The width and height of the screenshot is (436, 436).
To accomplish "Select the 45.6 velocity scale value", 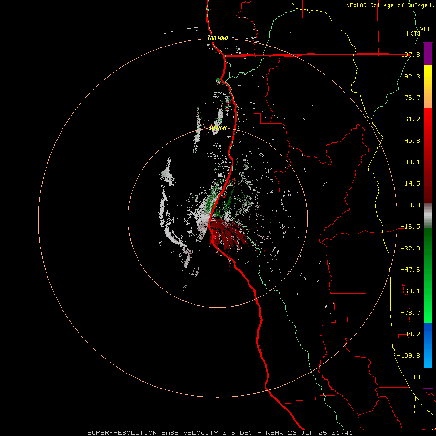I will pos(412,140).
